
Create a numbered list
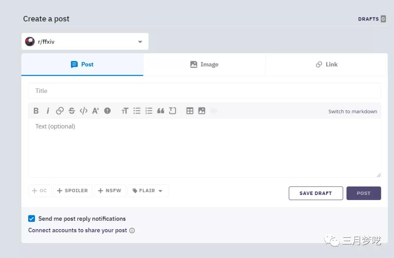[148, 110]
